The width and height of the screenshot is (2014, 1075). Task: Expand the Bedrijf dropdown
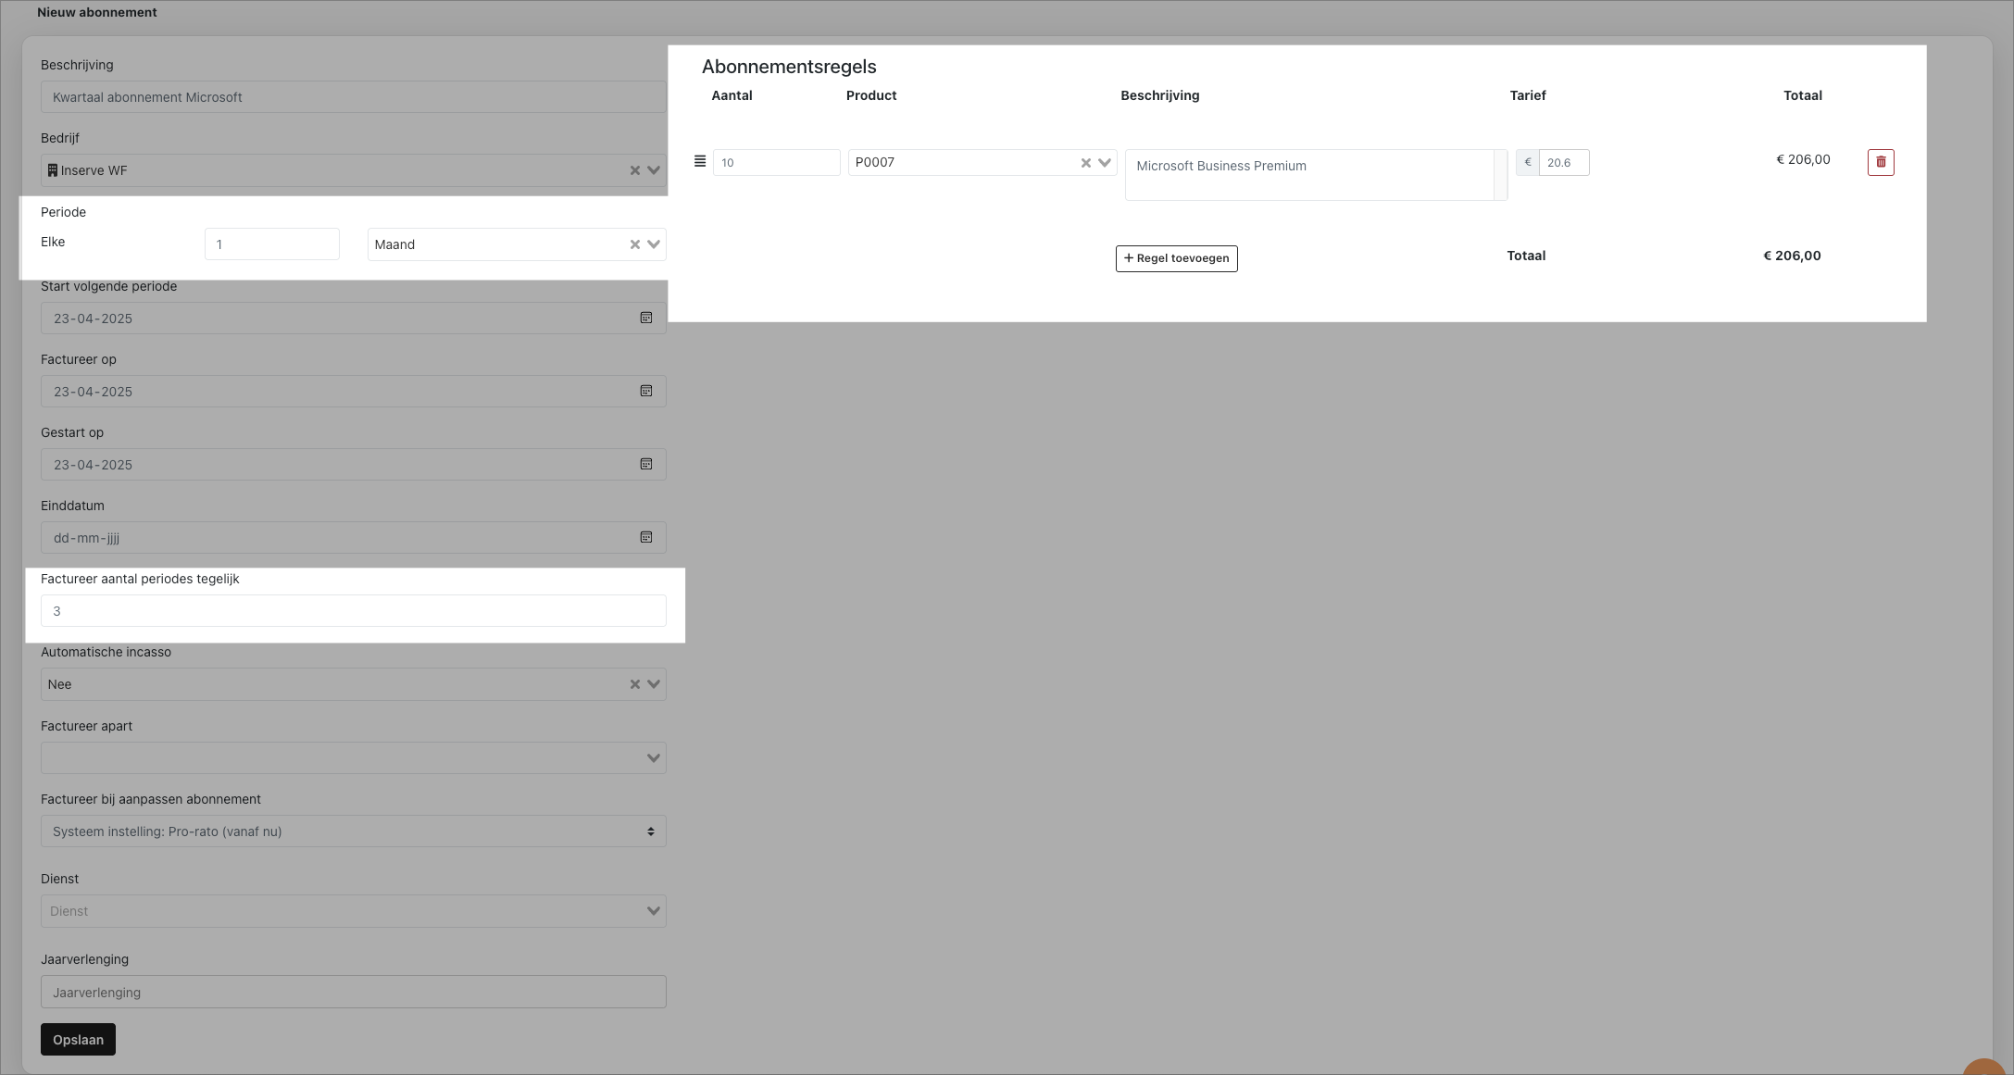point(654,170)
